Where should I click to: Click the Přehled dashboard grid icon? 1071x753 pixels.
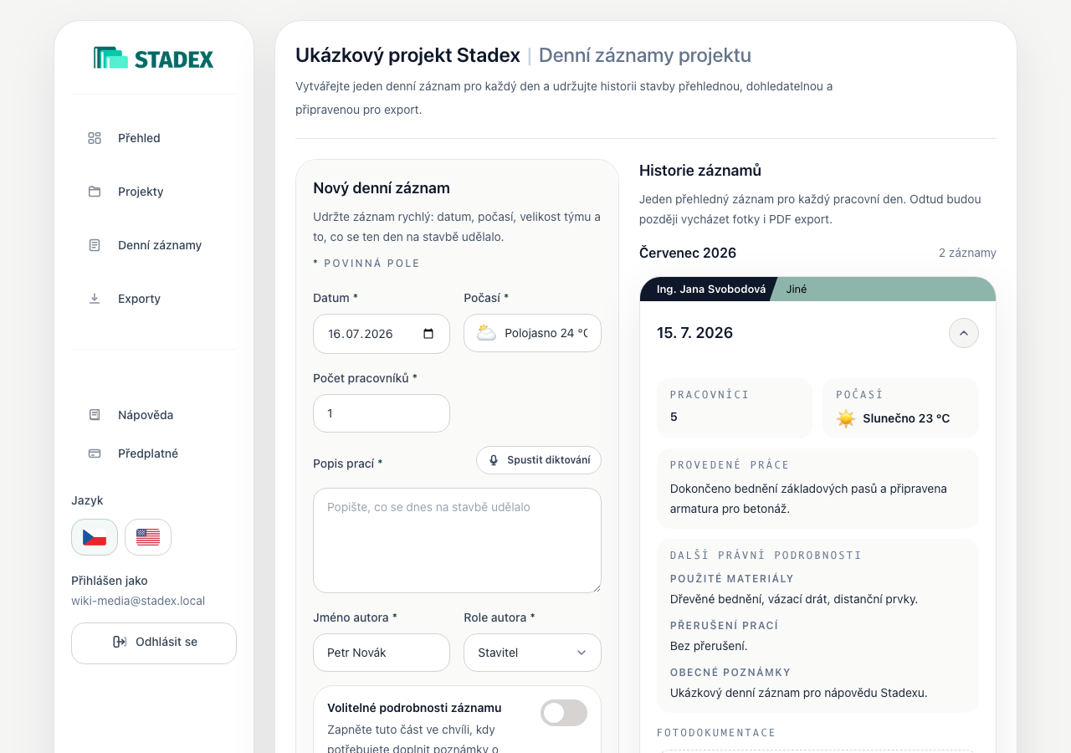[x=95, y=138]
